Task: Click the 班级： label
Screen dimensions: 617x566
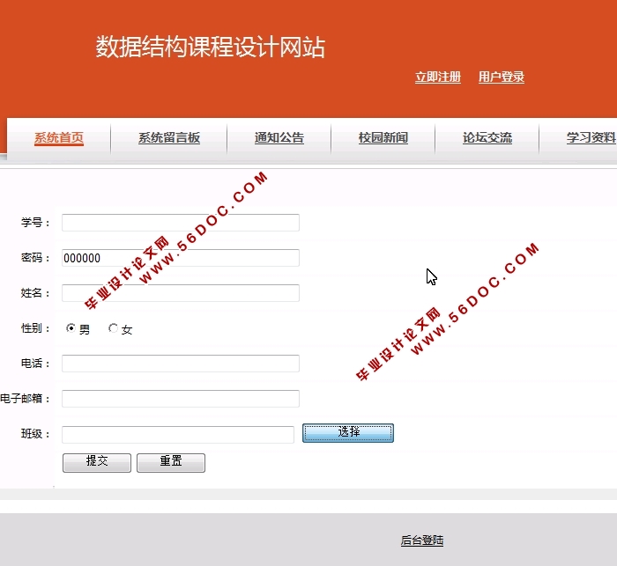Action: pyautogui.click(x=36, y=434)
